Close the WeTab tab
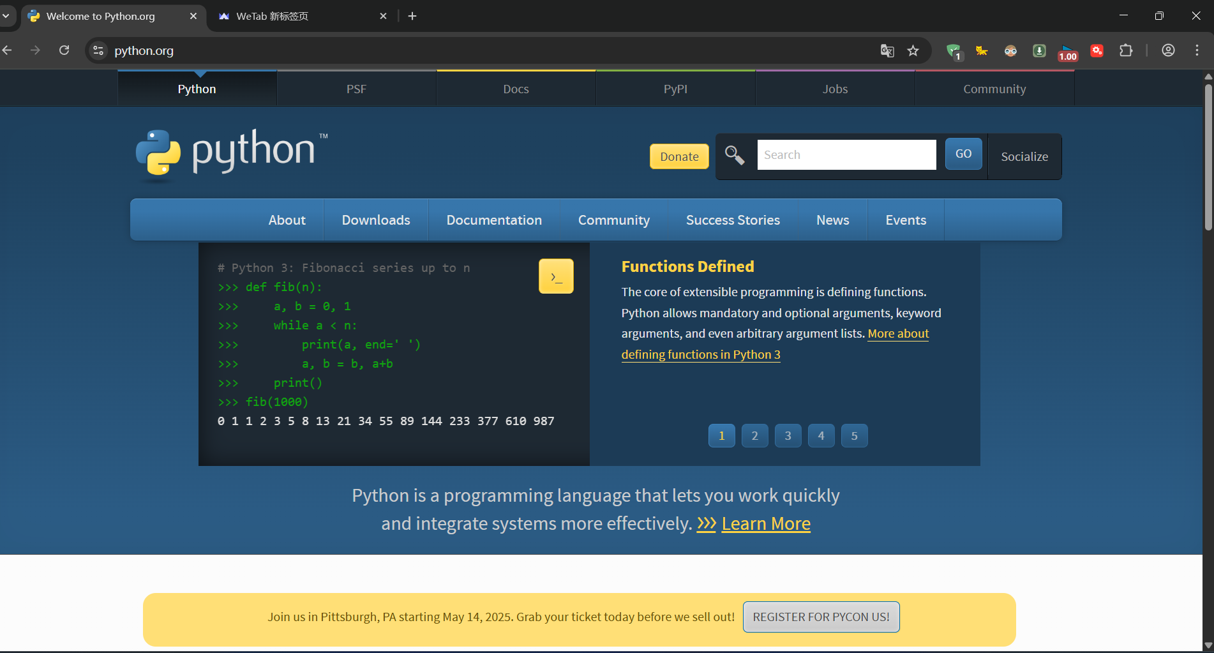The height and width of the screenshot is (653, 1214). click(x=383, y=16)
